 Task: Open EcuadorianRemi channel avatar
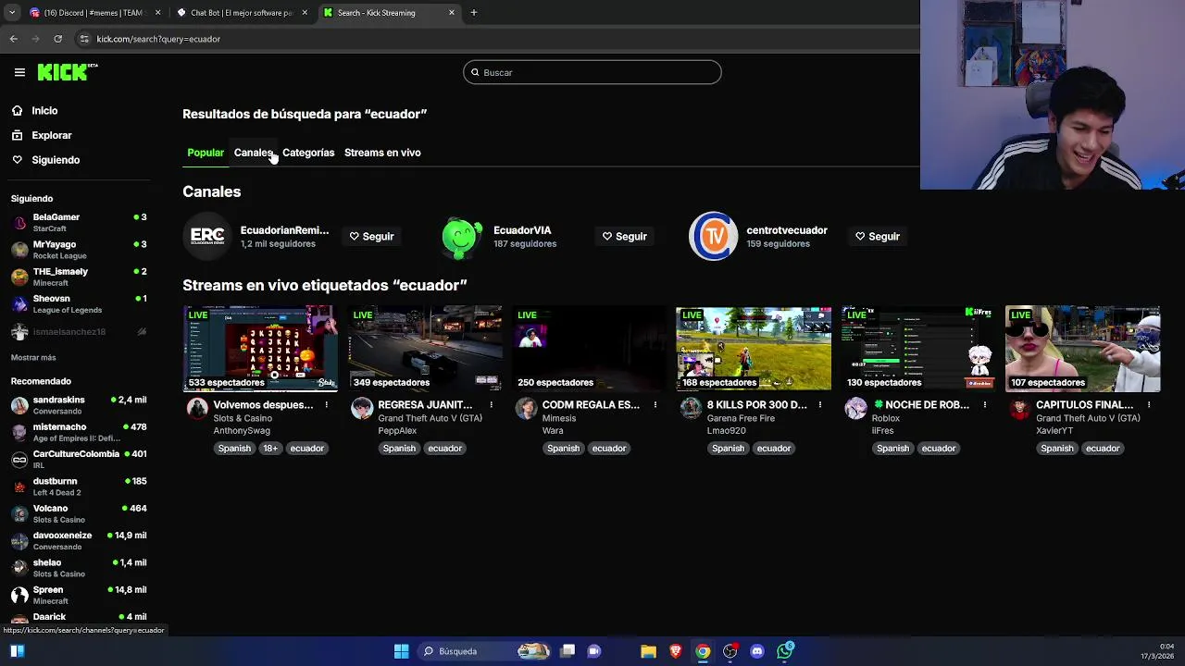pos(207,237)
